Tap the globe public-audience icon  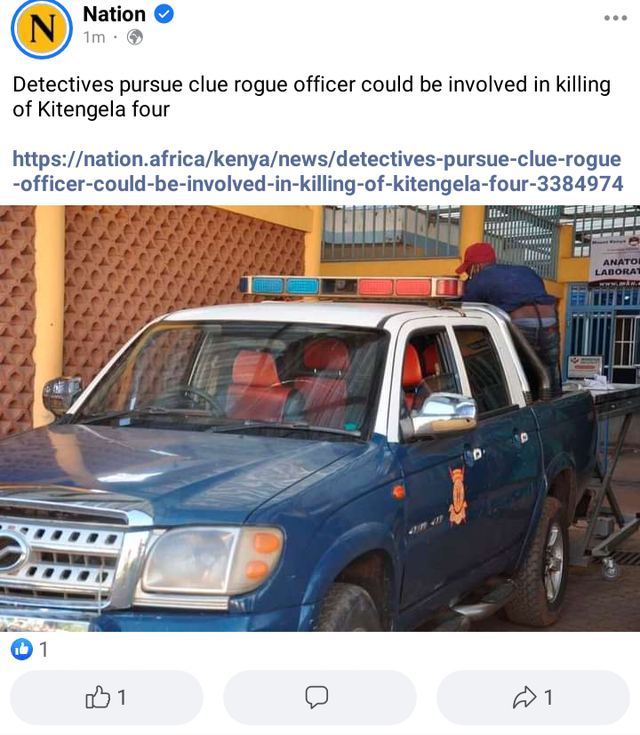coord(134,37)
